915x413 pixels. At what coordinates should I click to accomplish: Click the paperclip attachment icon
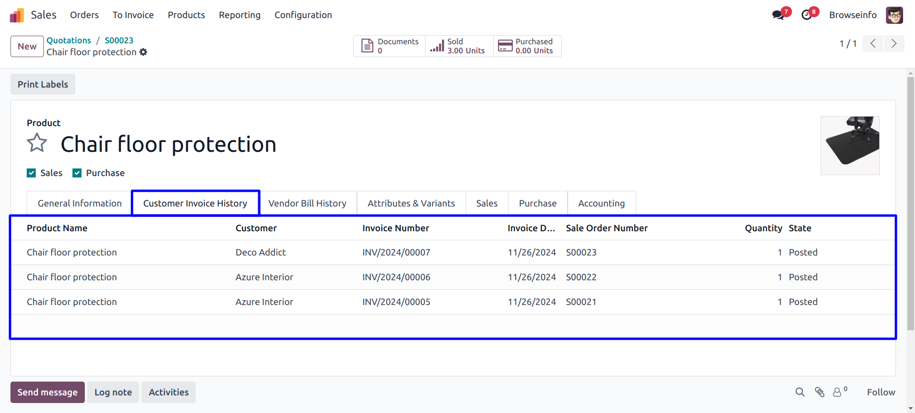[819, 392]
